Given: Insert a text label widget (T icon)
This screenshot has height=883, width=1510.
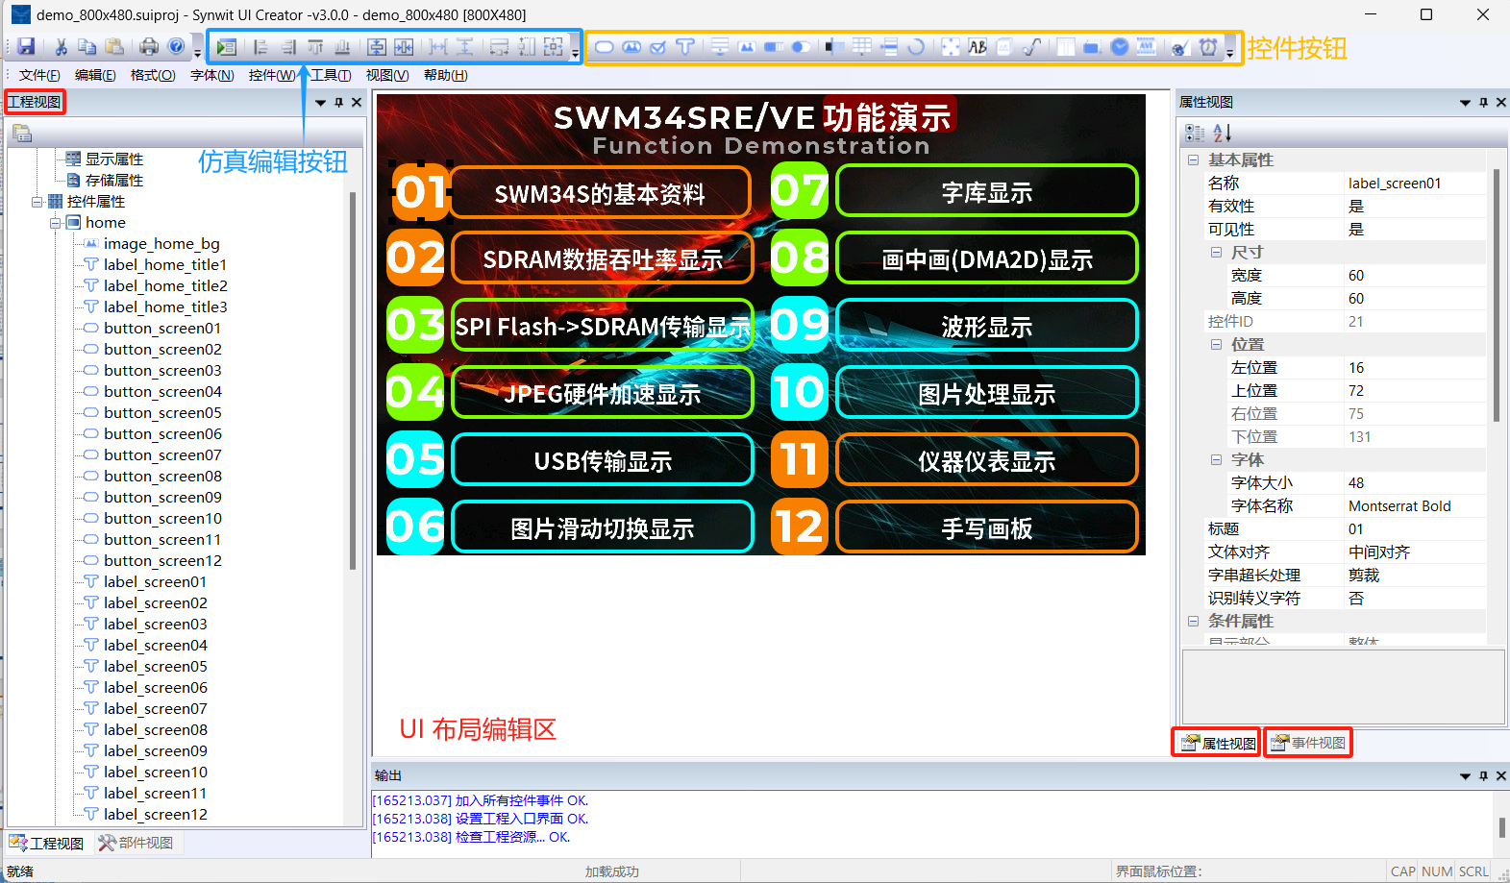Looking at the screenshot, I should coord(685,46).
